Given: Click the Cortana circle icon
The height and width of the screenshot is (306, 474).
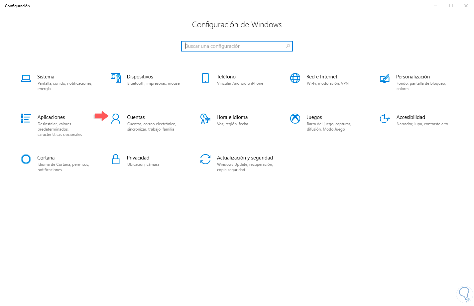Looking at the screenshot, I should (26, 159).
